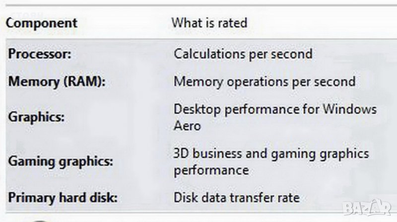Click the Calculations per second description
Screen dimensions: 397x222
tap(243, 54)
